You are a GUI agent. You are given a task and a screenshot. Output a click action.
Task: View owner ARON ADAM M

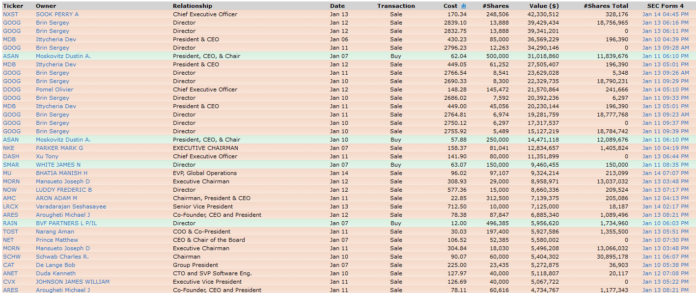click(x=56, y=198)
